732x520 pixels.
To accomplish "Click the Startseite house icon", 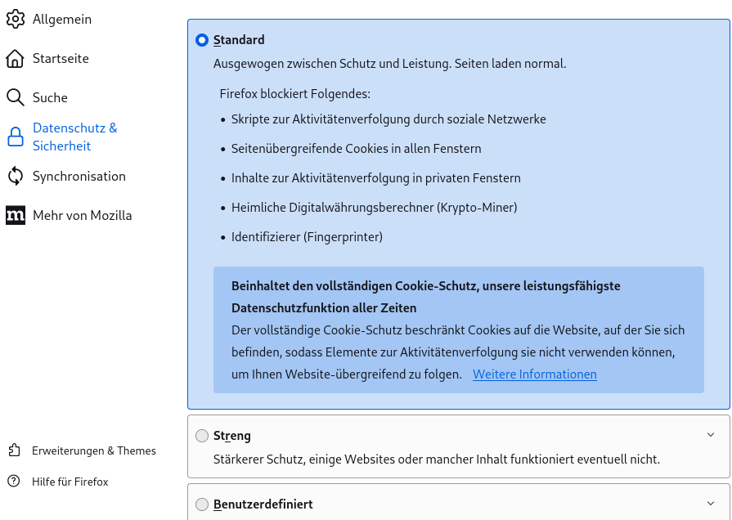I will [15, 58].
